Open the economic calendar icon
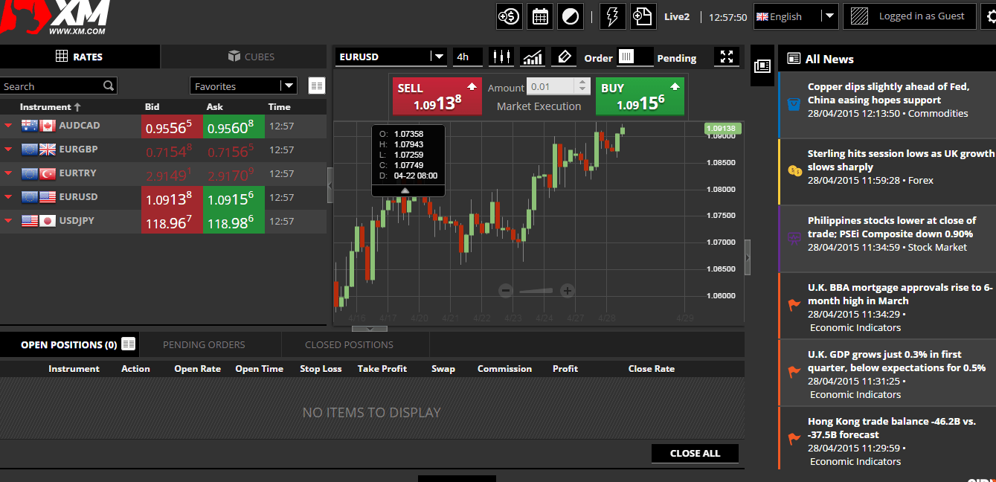This screenshot has width=996, height=482. pos(540,16)
